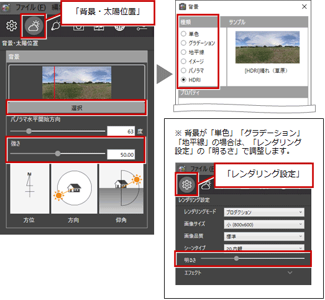The image size is (325, 300).
Task: Choose the HDRI background type
Action: click(183, 80)
